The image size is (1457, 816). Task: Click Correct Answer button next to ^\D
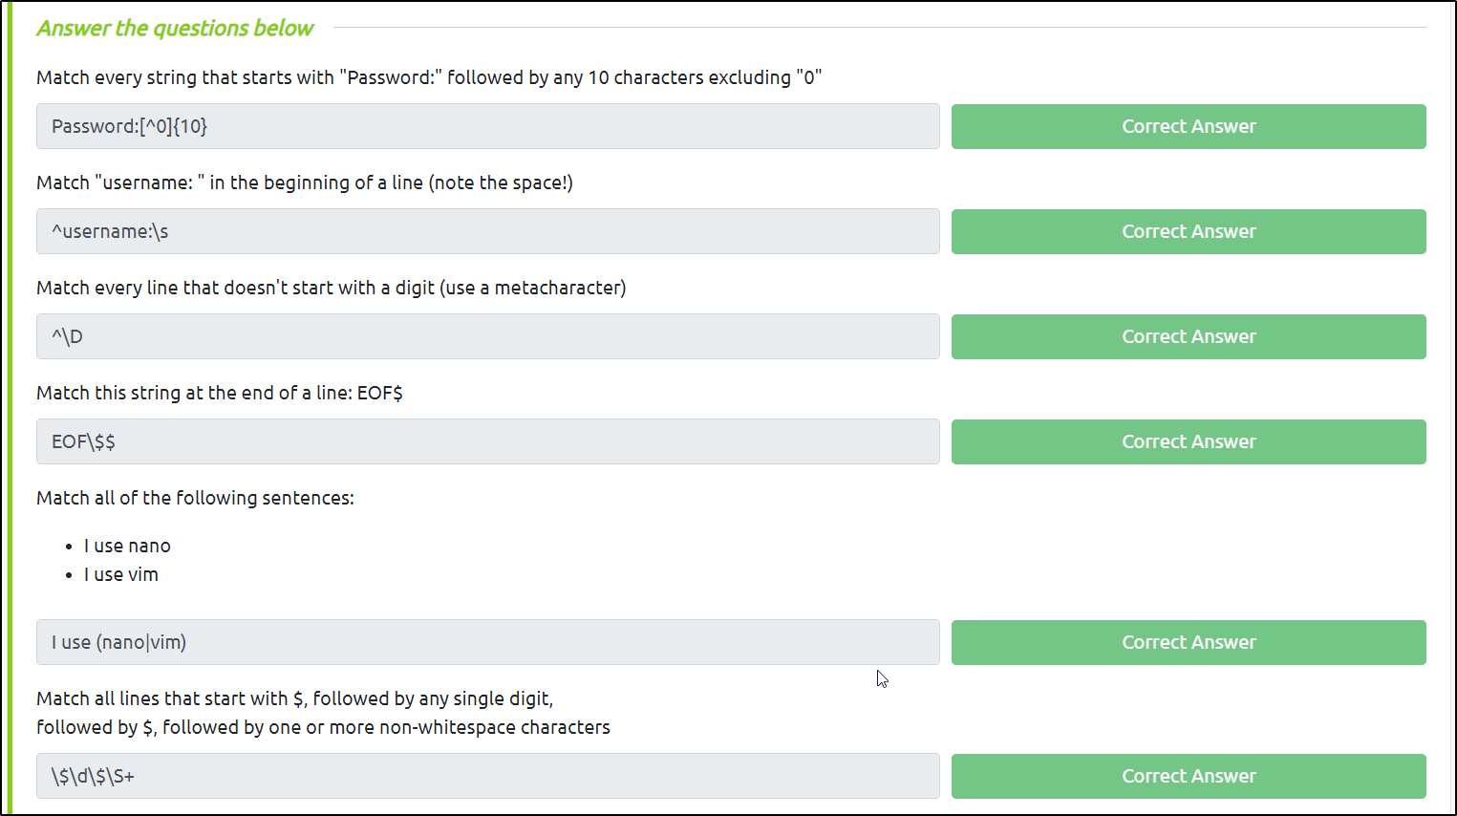1189,336
